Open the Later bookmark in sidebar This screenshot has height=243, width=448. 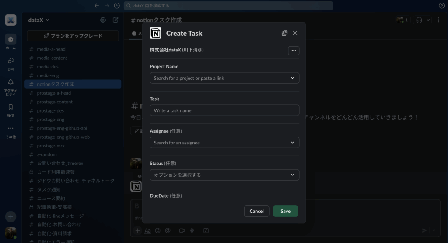(x=10, y=110)
